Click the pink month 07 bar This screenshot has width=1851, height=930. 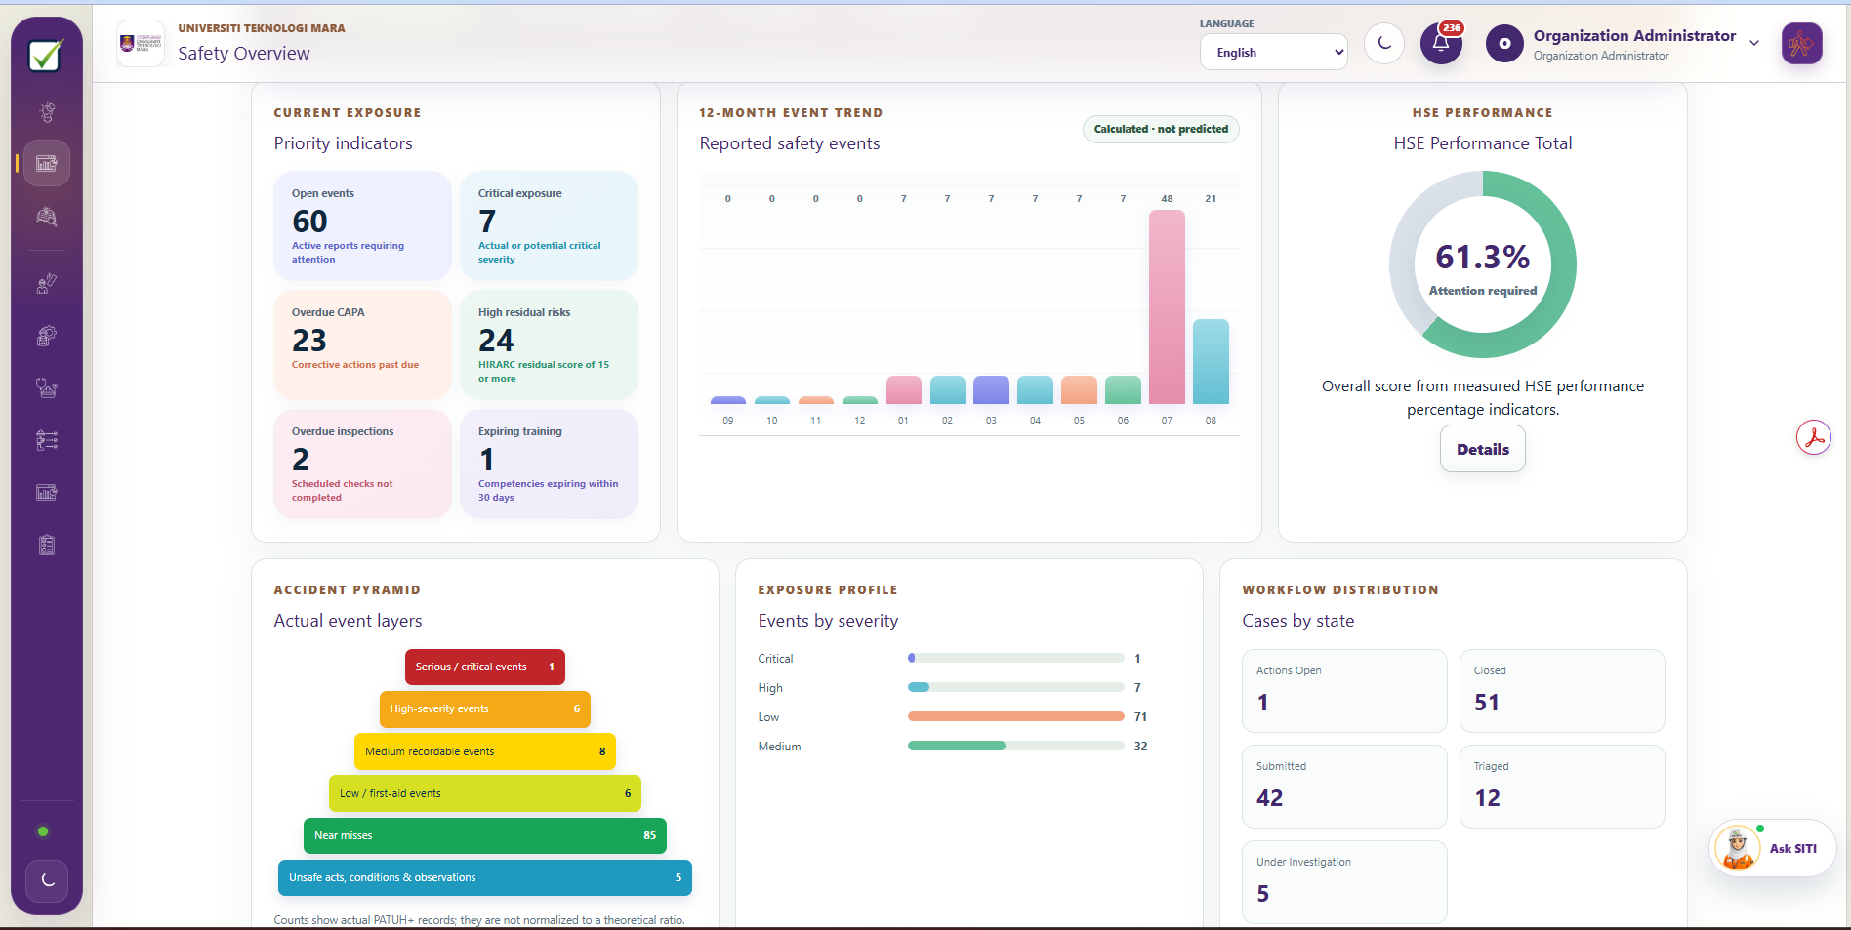pyautogui.click(x=1167, y=307)
